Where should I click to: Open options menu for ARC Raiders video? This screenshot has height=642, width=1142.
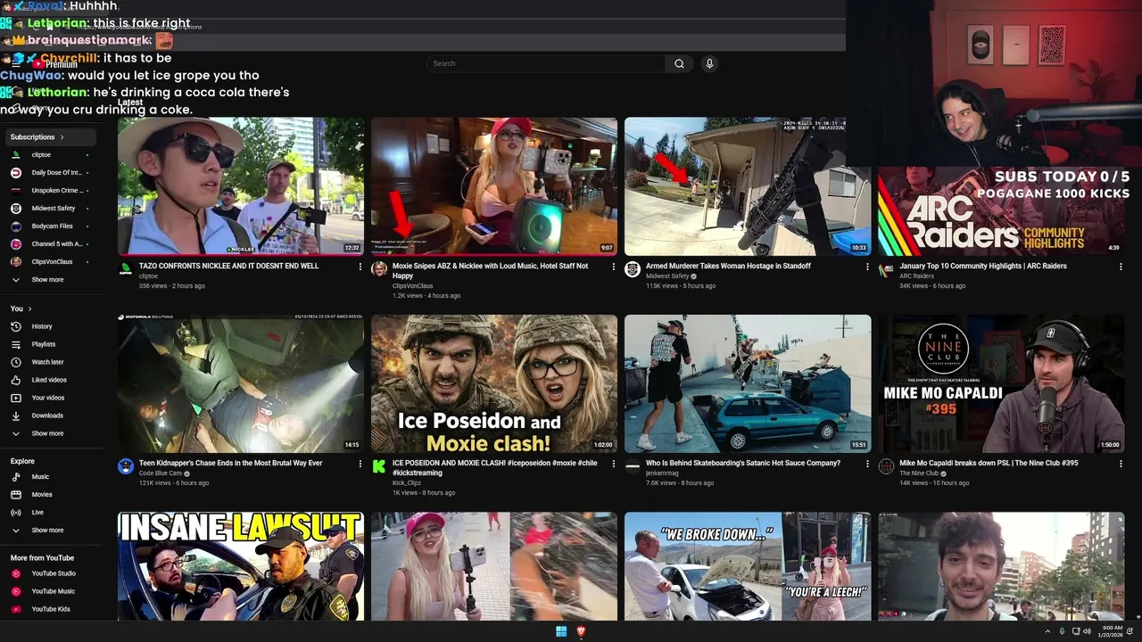1121,267
